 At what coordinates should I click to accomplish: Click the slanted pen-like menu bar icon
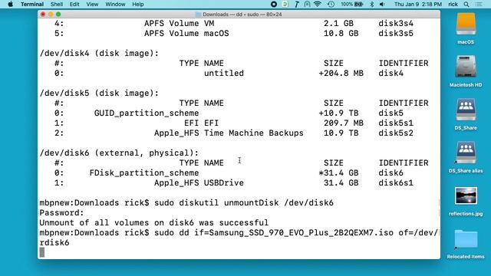tap(297, 5)
